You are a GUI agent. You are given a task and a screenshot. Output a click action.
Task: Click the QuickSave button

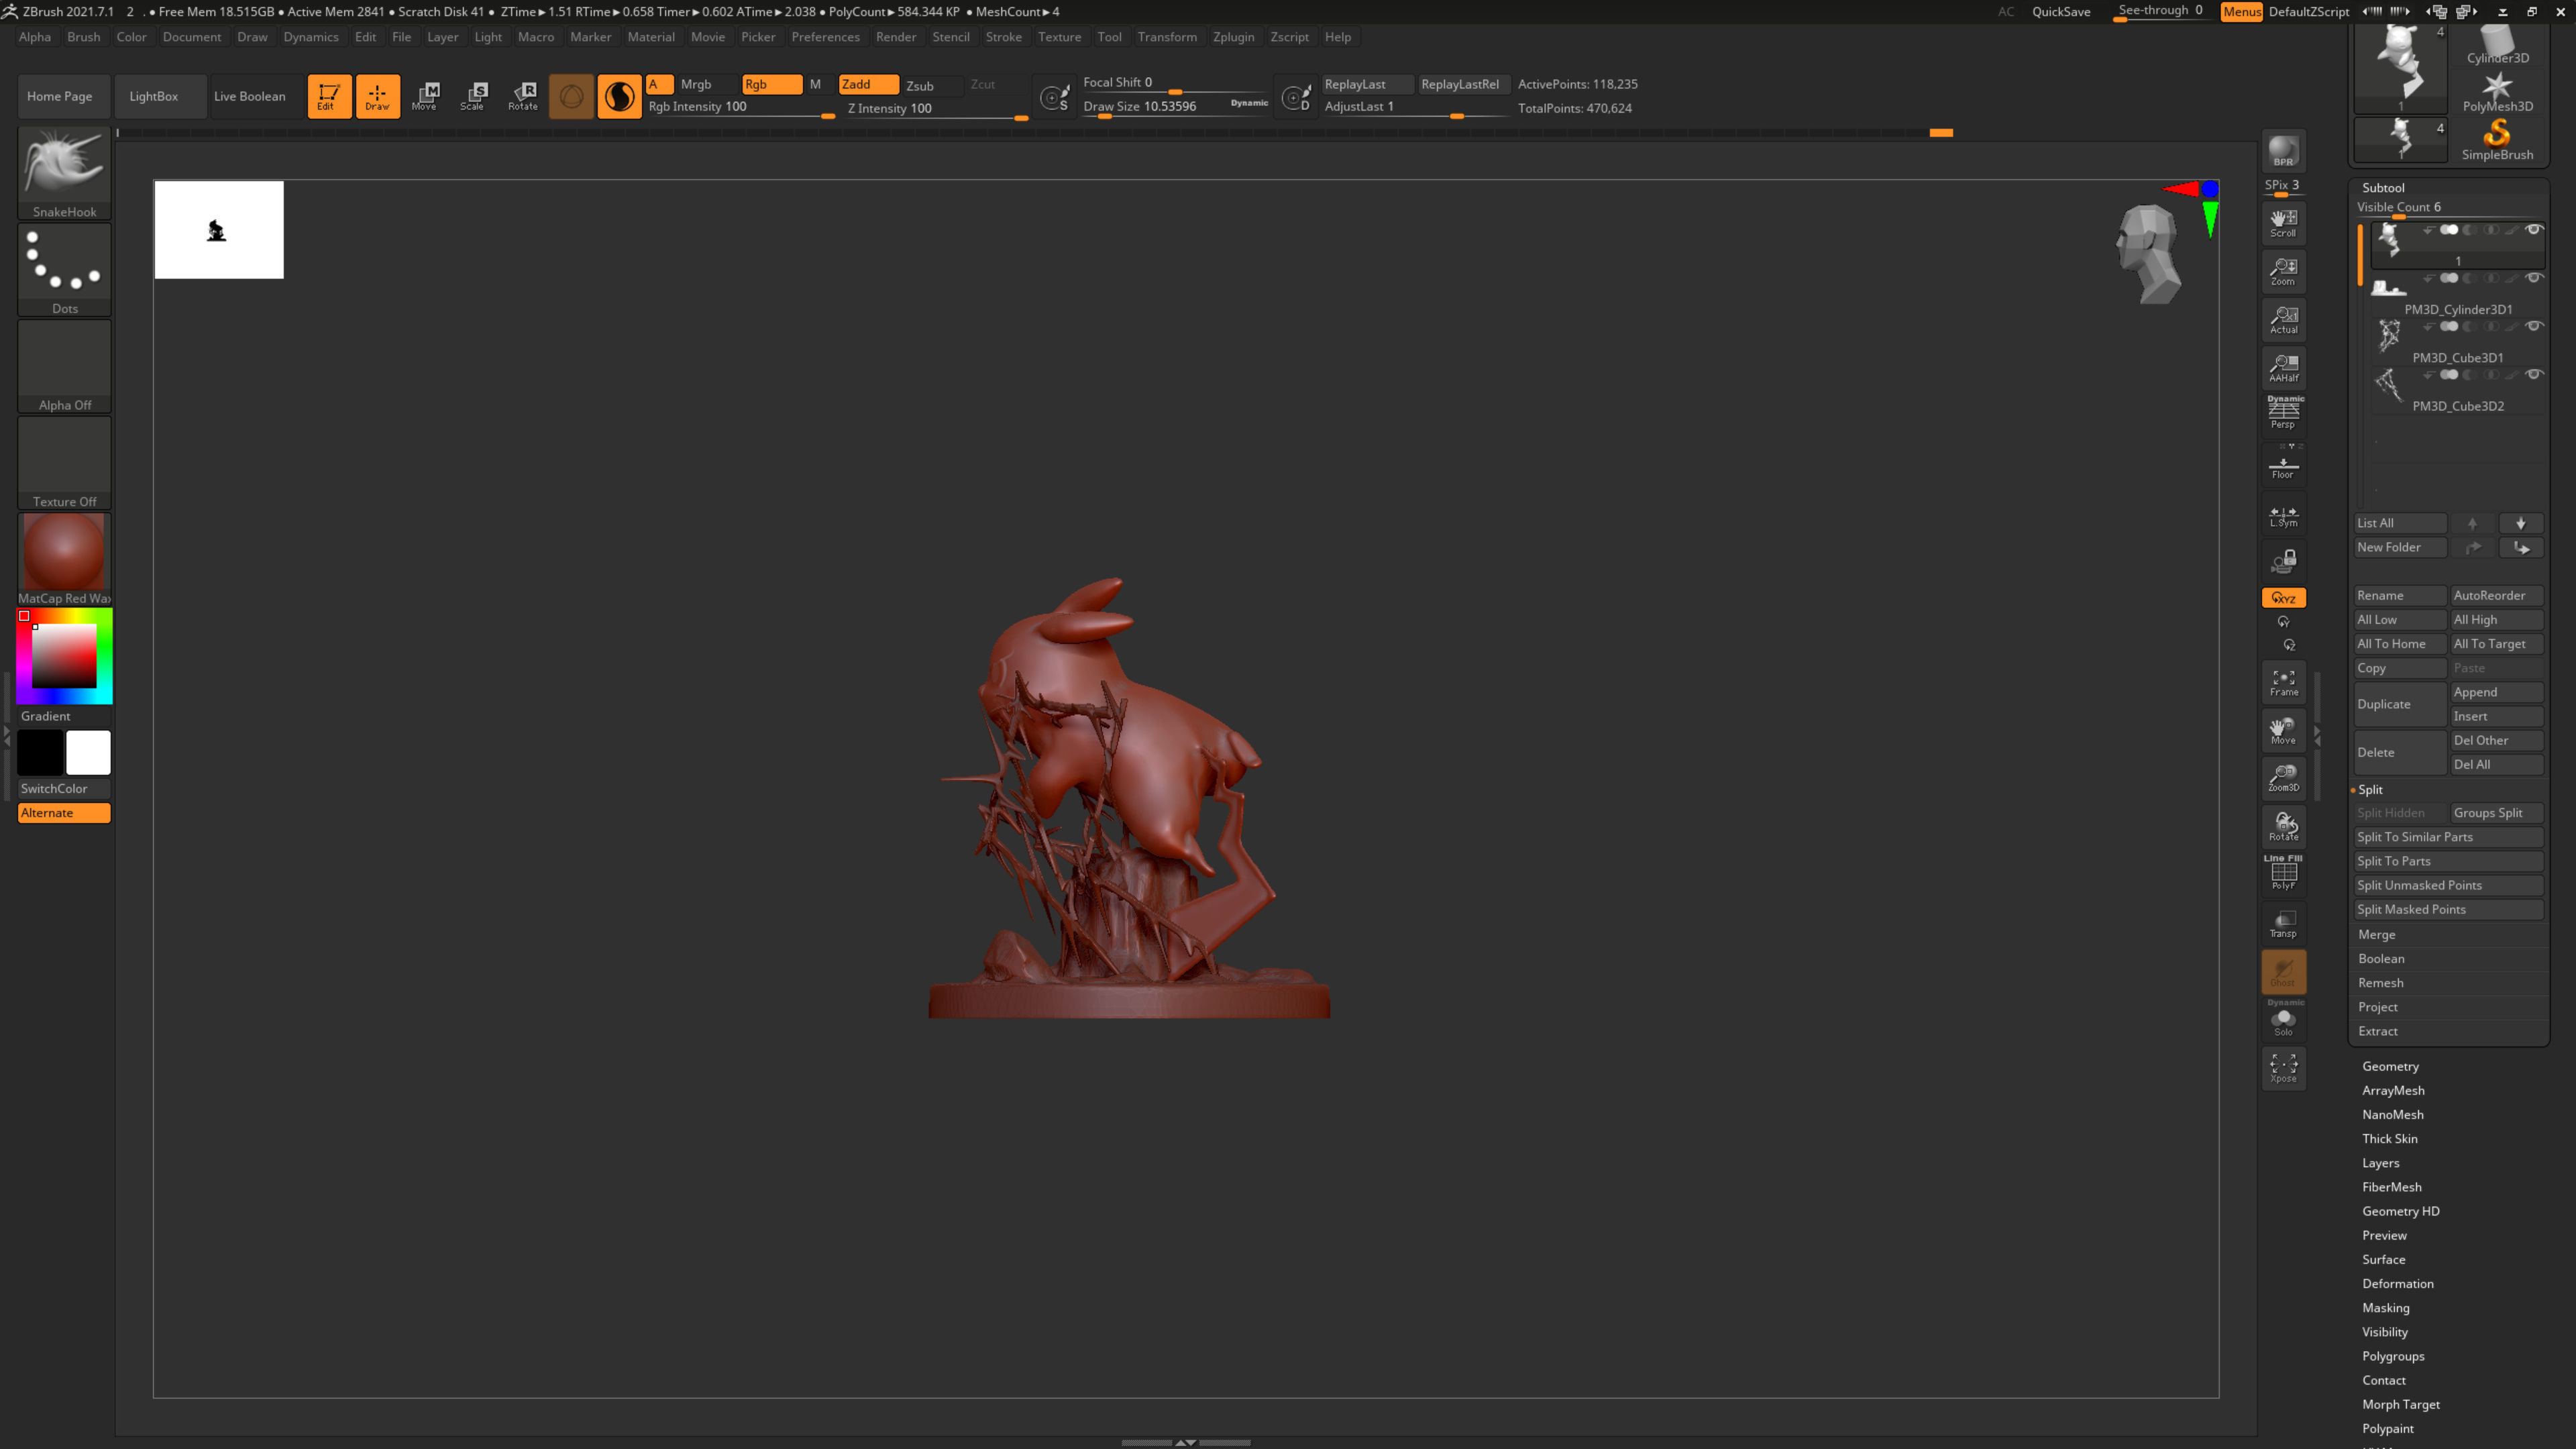(2060, 12)
